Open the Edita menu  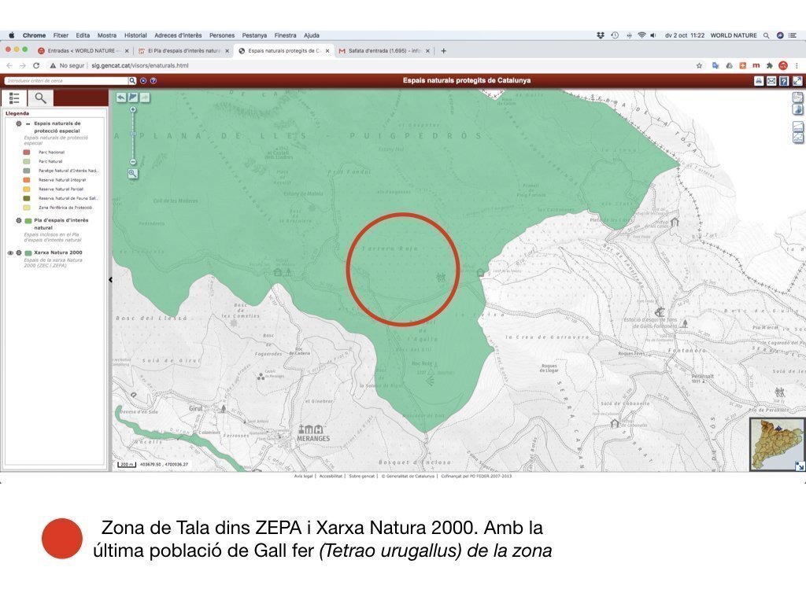[x=83, y=35]
